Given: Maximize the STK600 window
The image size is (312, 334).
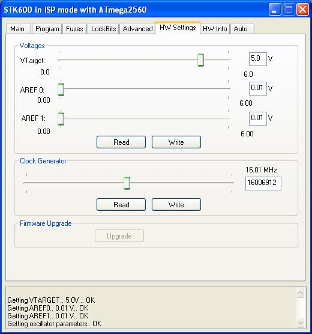Looking at the screenshot, I should 289,10.
